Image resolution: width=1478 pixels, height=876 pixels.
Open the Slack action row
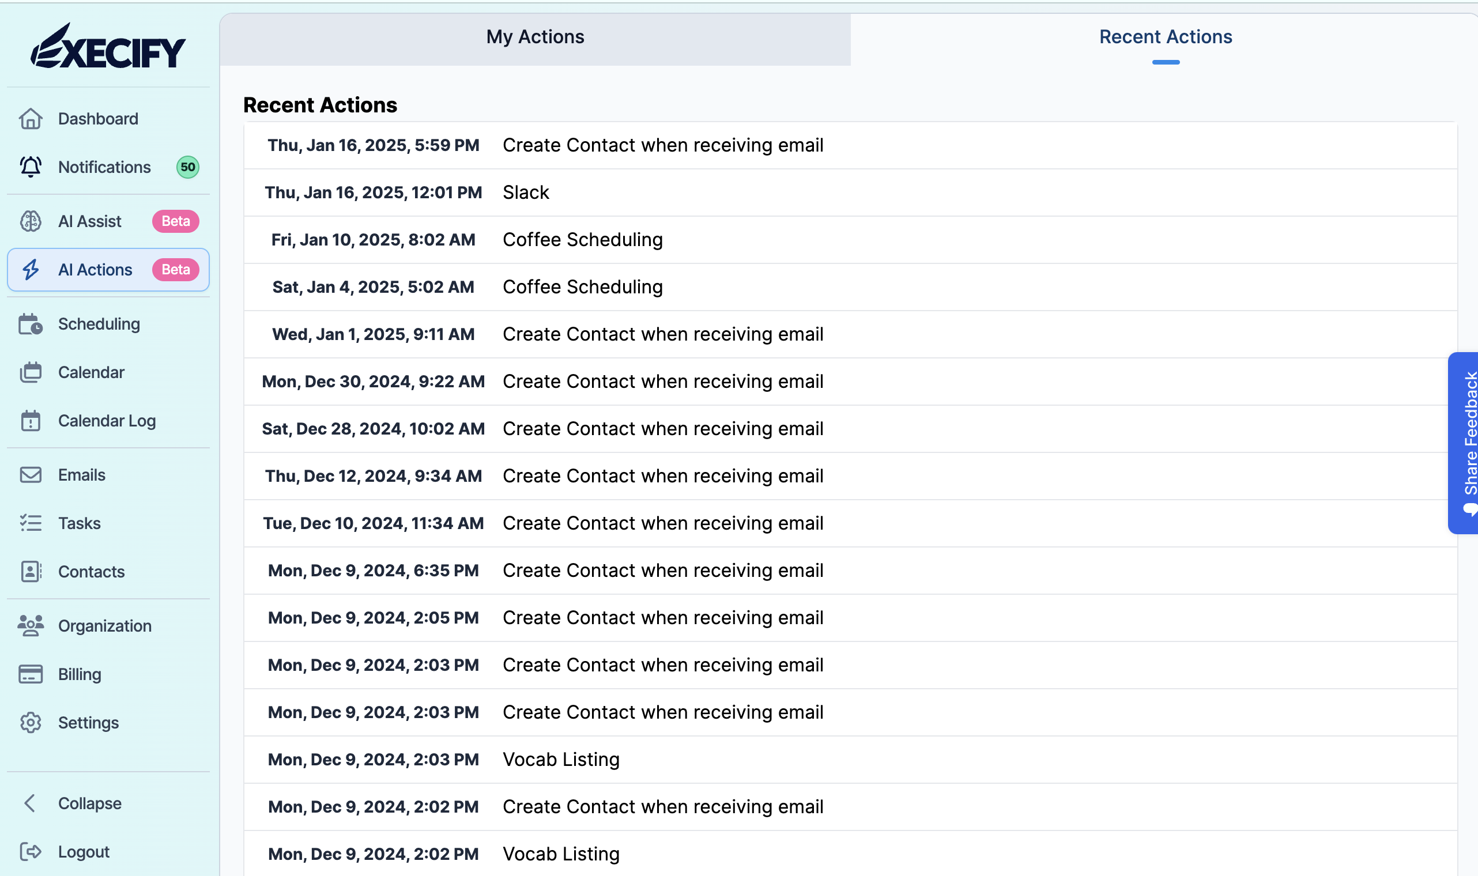click(x=851, y=192)
